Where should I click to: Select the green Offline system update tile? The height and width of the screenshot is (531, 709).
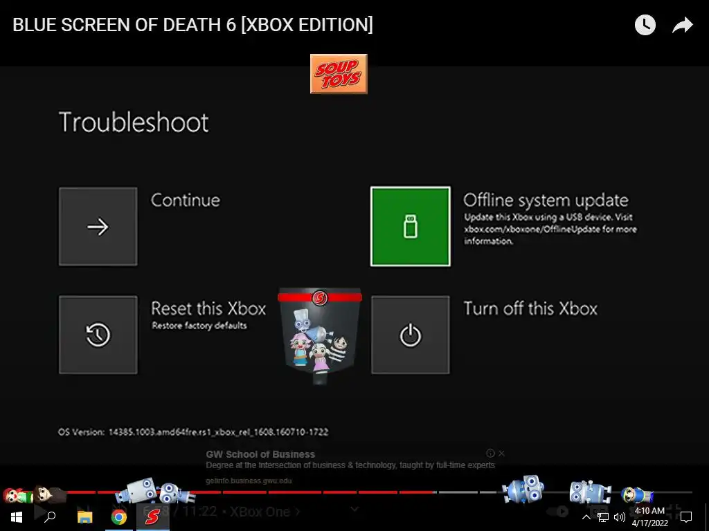(x=410, y=227)
